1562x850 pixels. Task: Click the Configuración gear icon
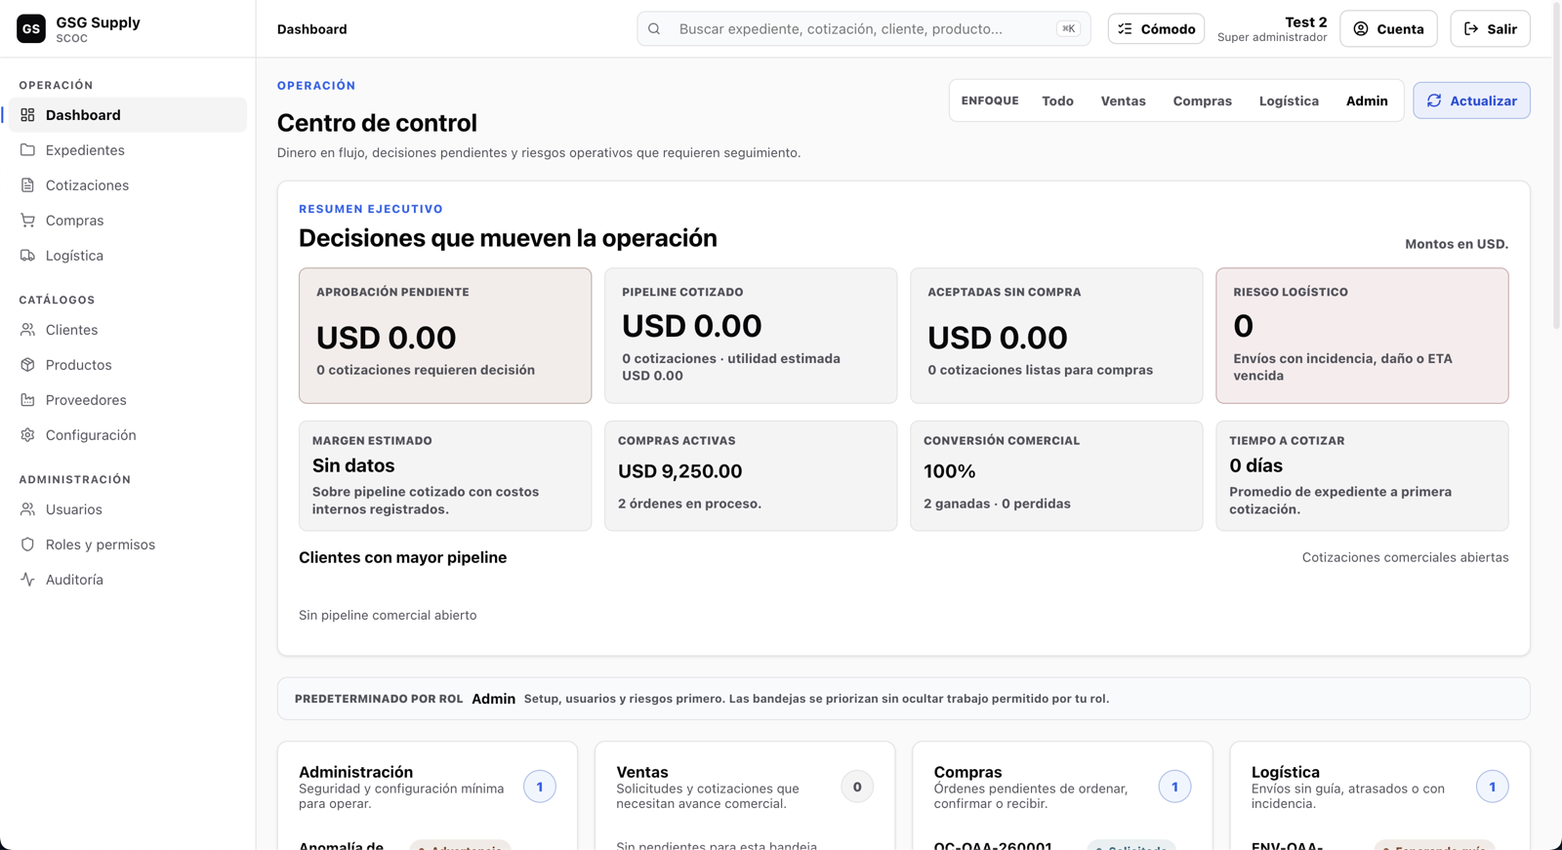pyautogui.click(x=27, y=435)
